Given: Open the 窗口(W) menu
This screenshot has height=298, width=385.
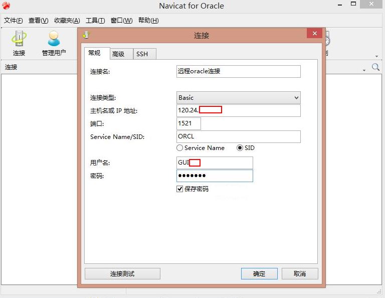Looking at the screenshot, I should [x=121, y=21].
